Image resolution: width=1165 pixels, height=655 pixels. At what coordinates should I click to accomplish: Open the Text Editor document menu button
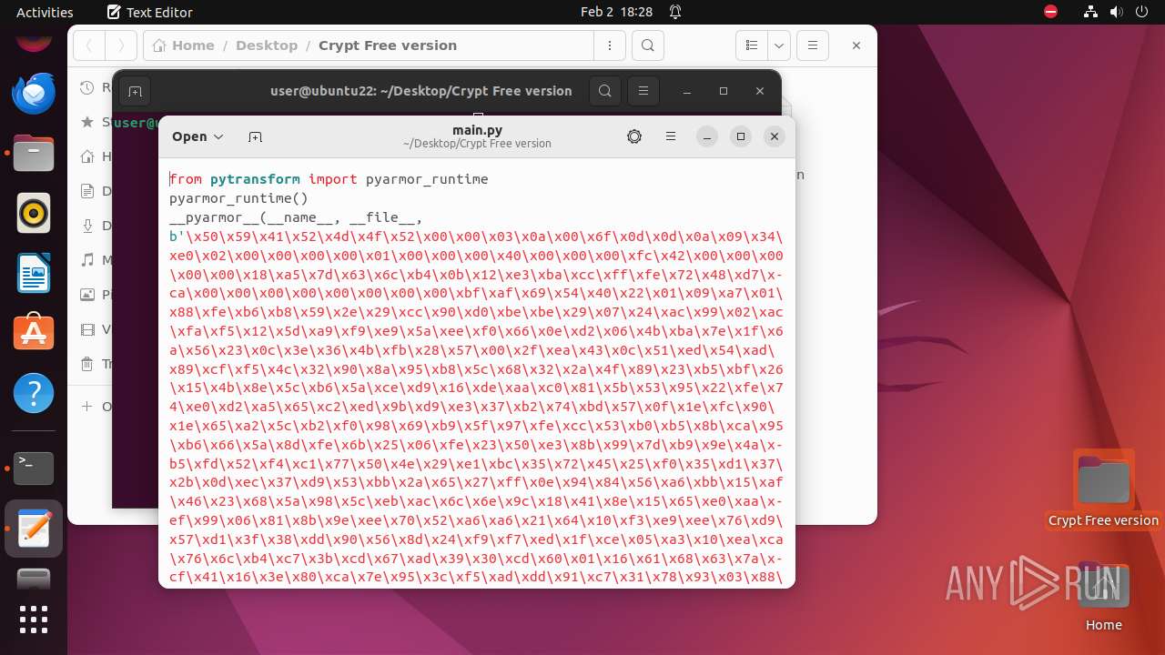click(x=198, y=136)
